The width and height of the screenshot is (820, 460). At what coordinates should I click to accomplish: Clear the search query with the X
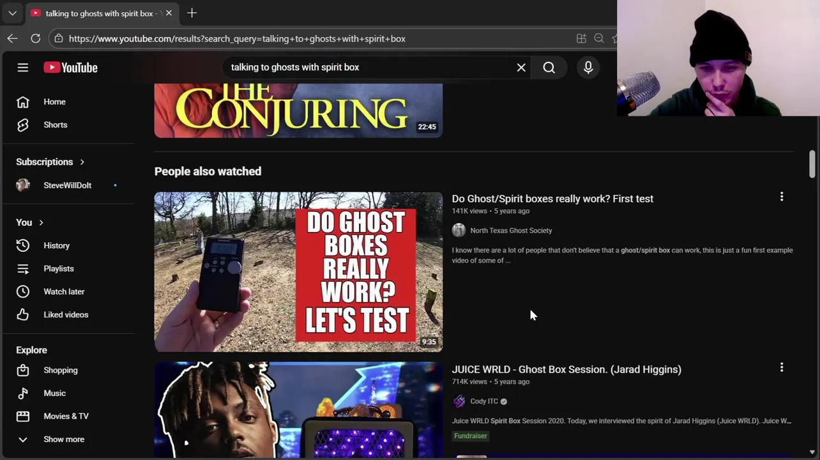point(521,67)
